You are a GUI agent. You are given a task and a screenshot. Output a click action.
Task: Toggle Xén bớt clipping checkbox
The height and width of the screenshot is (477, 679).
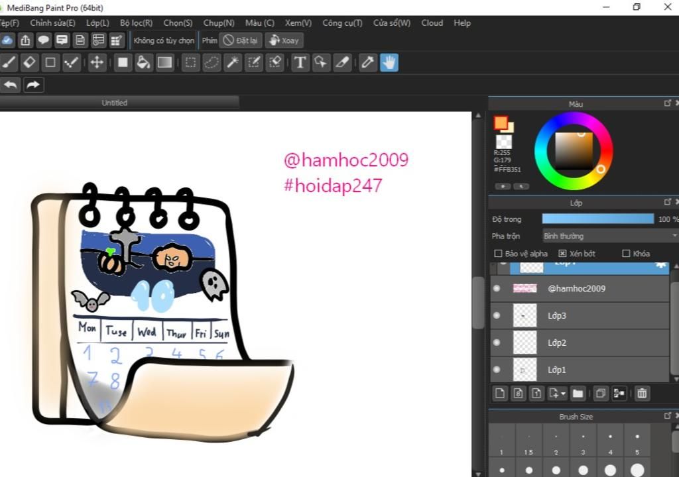pos(562,254)
